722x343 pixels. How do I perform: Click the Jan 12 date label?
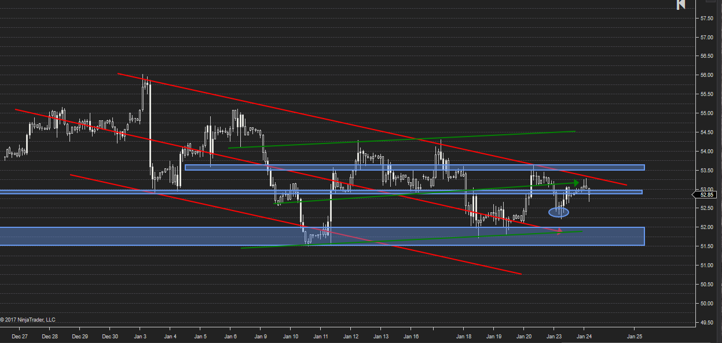[x=351, y=336]
